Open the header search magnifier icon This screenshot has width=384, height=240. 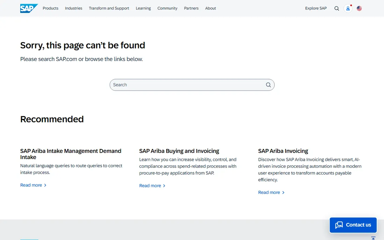(337, 8)
